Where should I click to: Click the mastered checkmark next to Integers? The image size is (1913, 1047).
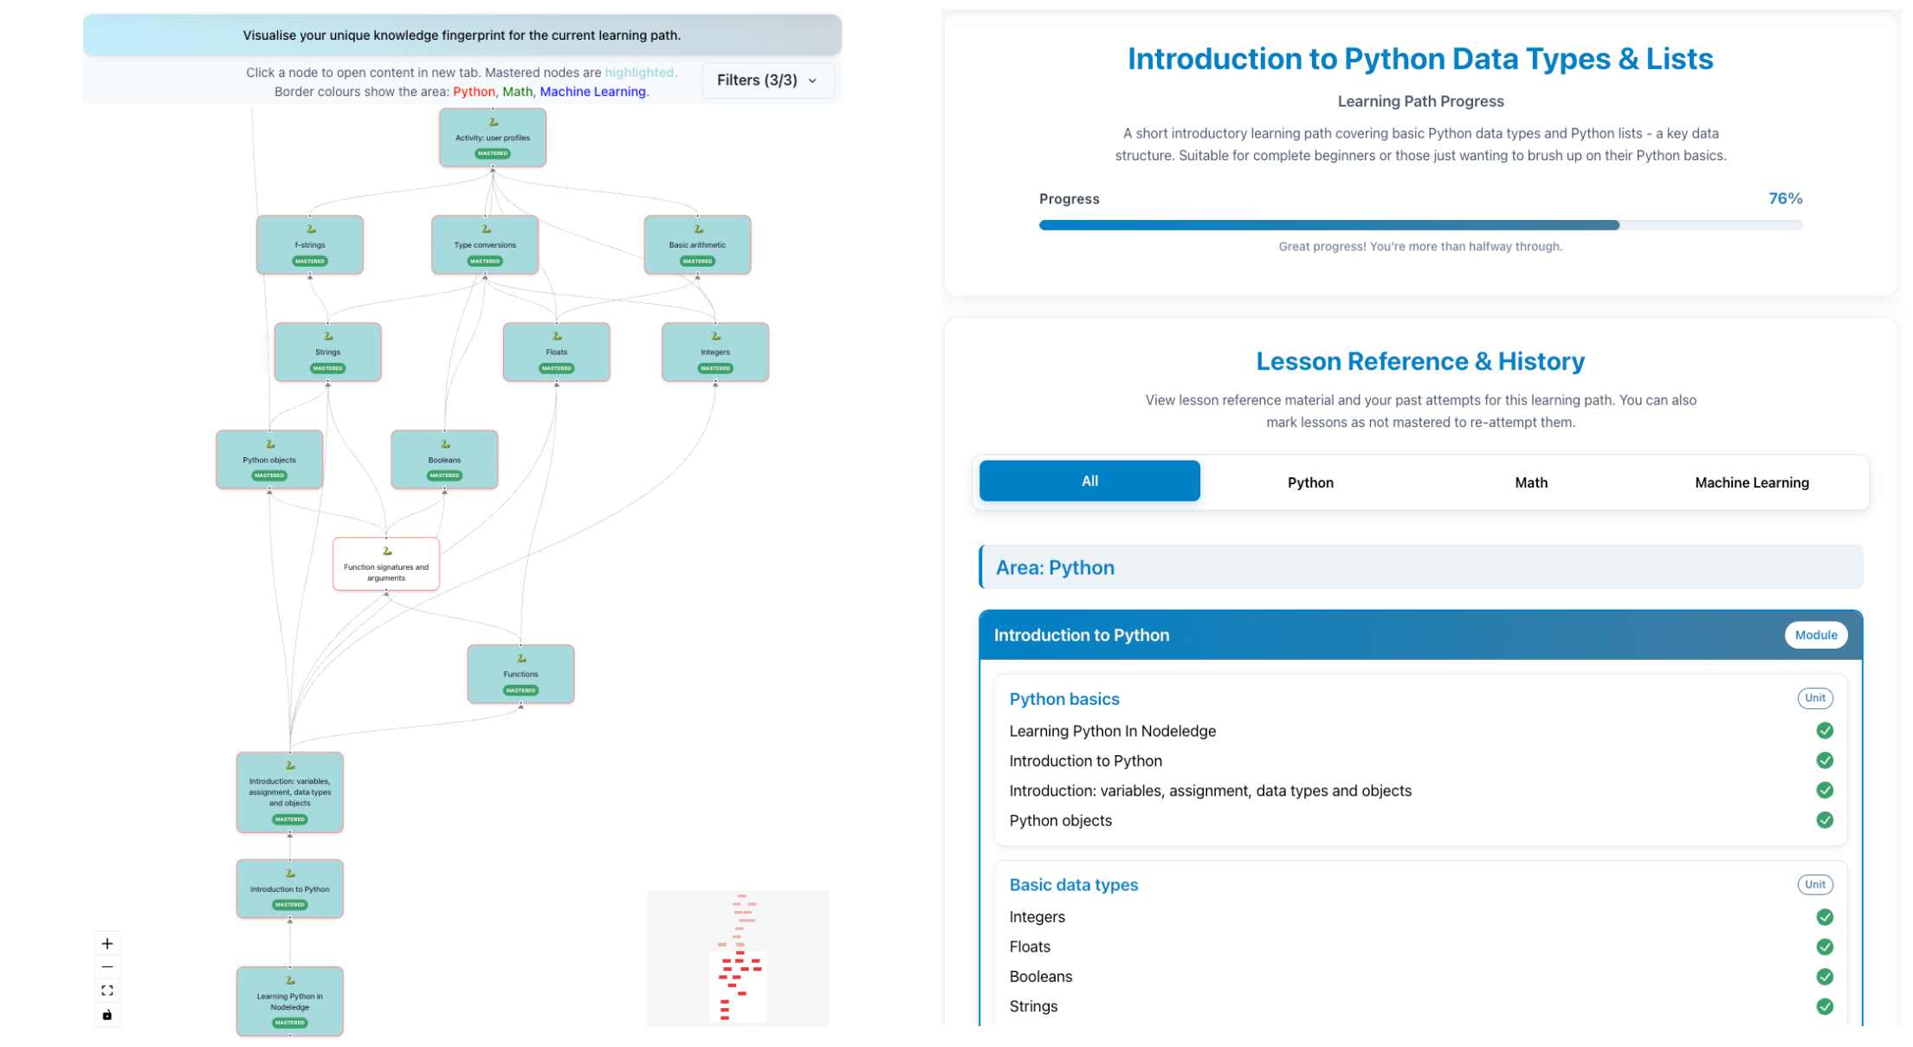point(1825,917)
